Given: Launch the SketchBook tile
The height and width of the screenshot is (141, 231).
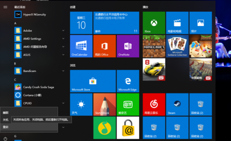Looking at the screenshot, I should (104, 104).
